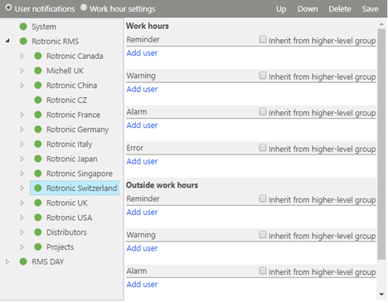Click the vertical scrollbar thumb
The width and height of the screenshot is (388, 303).
[381, 144]
